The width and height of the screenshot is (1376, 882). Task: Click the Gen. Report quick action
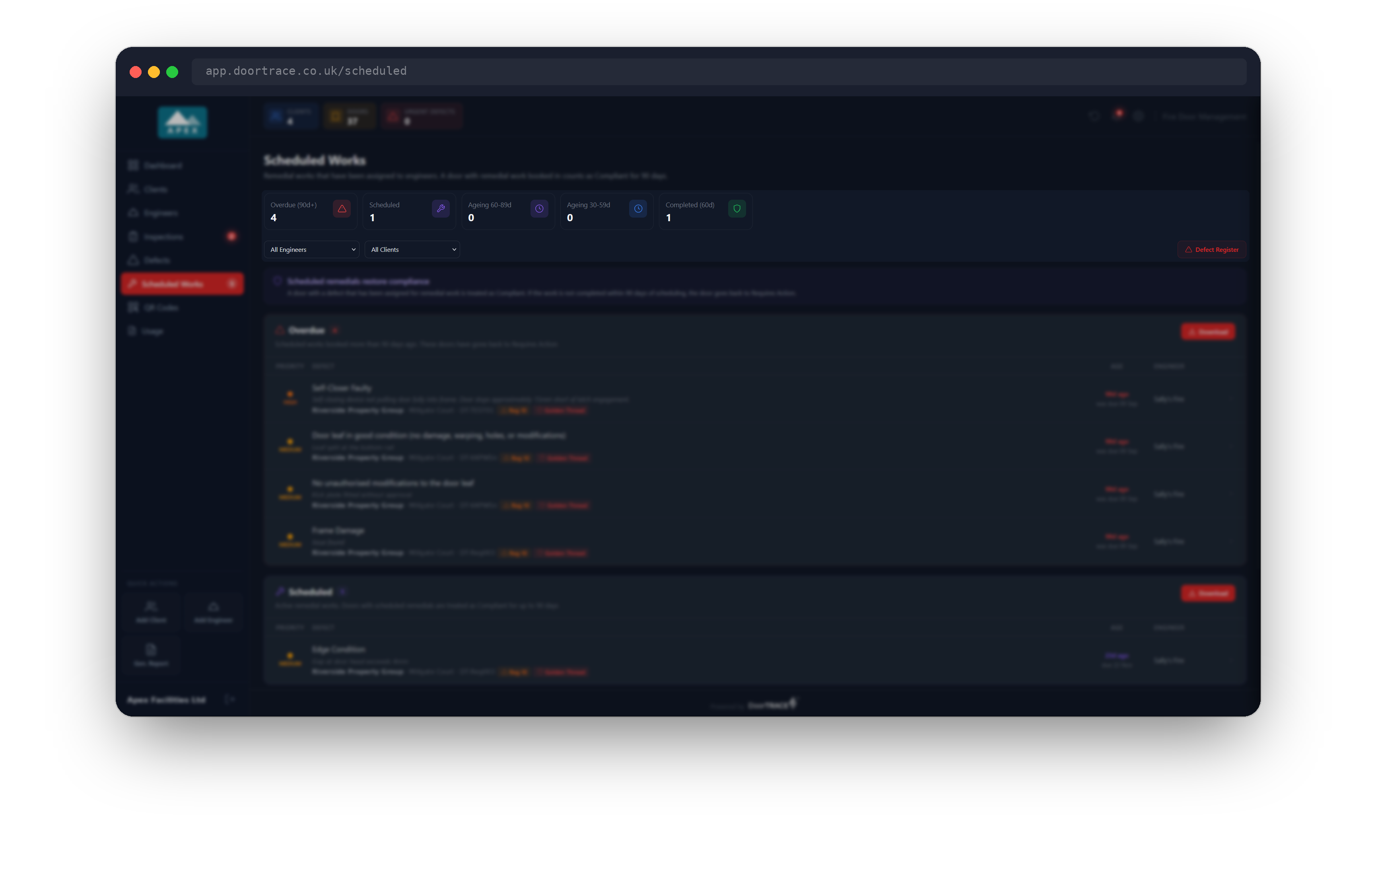click(151, 655)
